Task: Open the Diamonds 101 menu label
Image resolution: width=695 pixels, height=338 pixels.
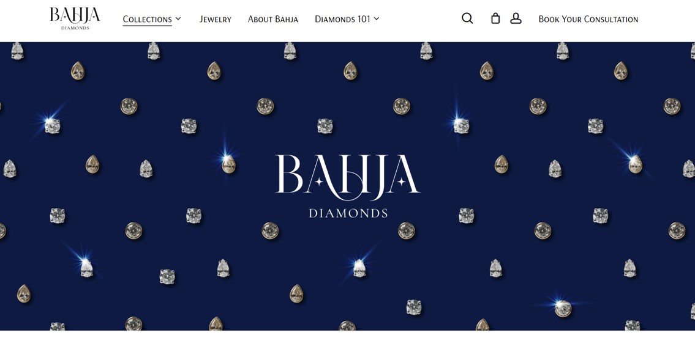Action: click(x=342, y=20)
